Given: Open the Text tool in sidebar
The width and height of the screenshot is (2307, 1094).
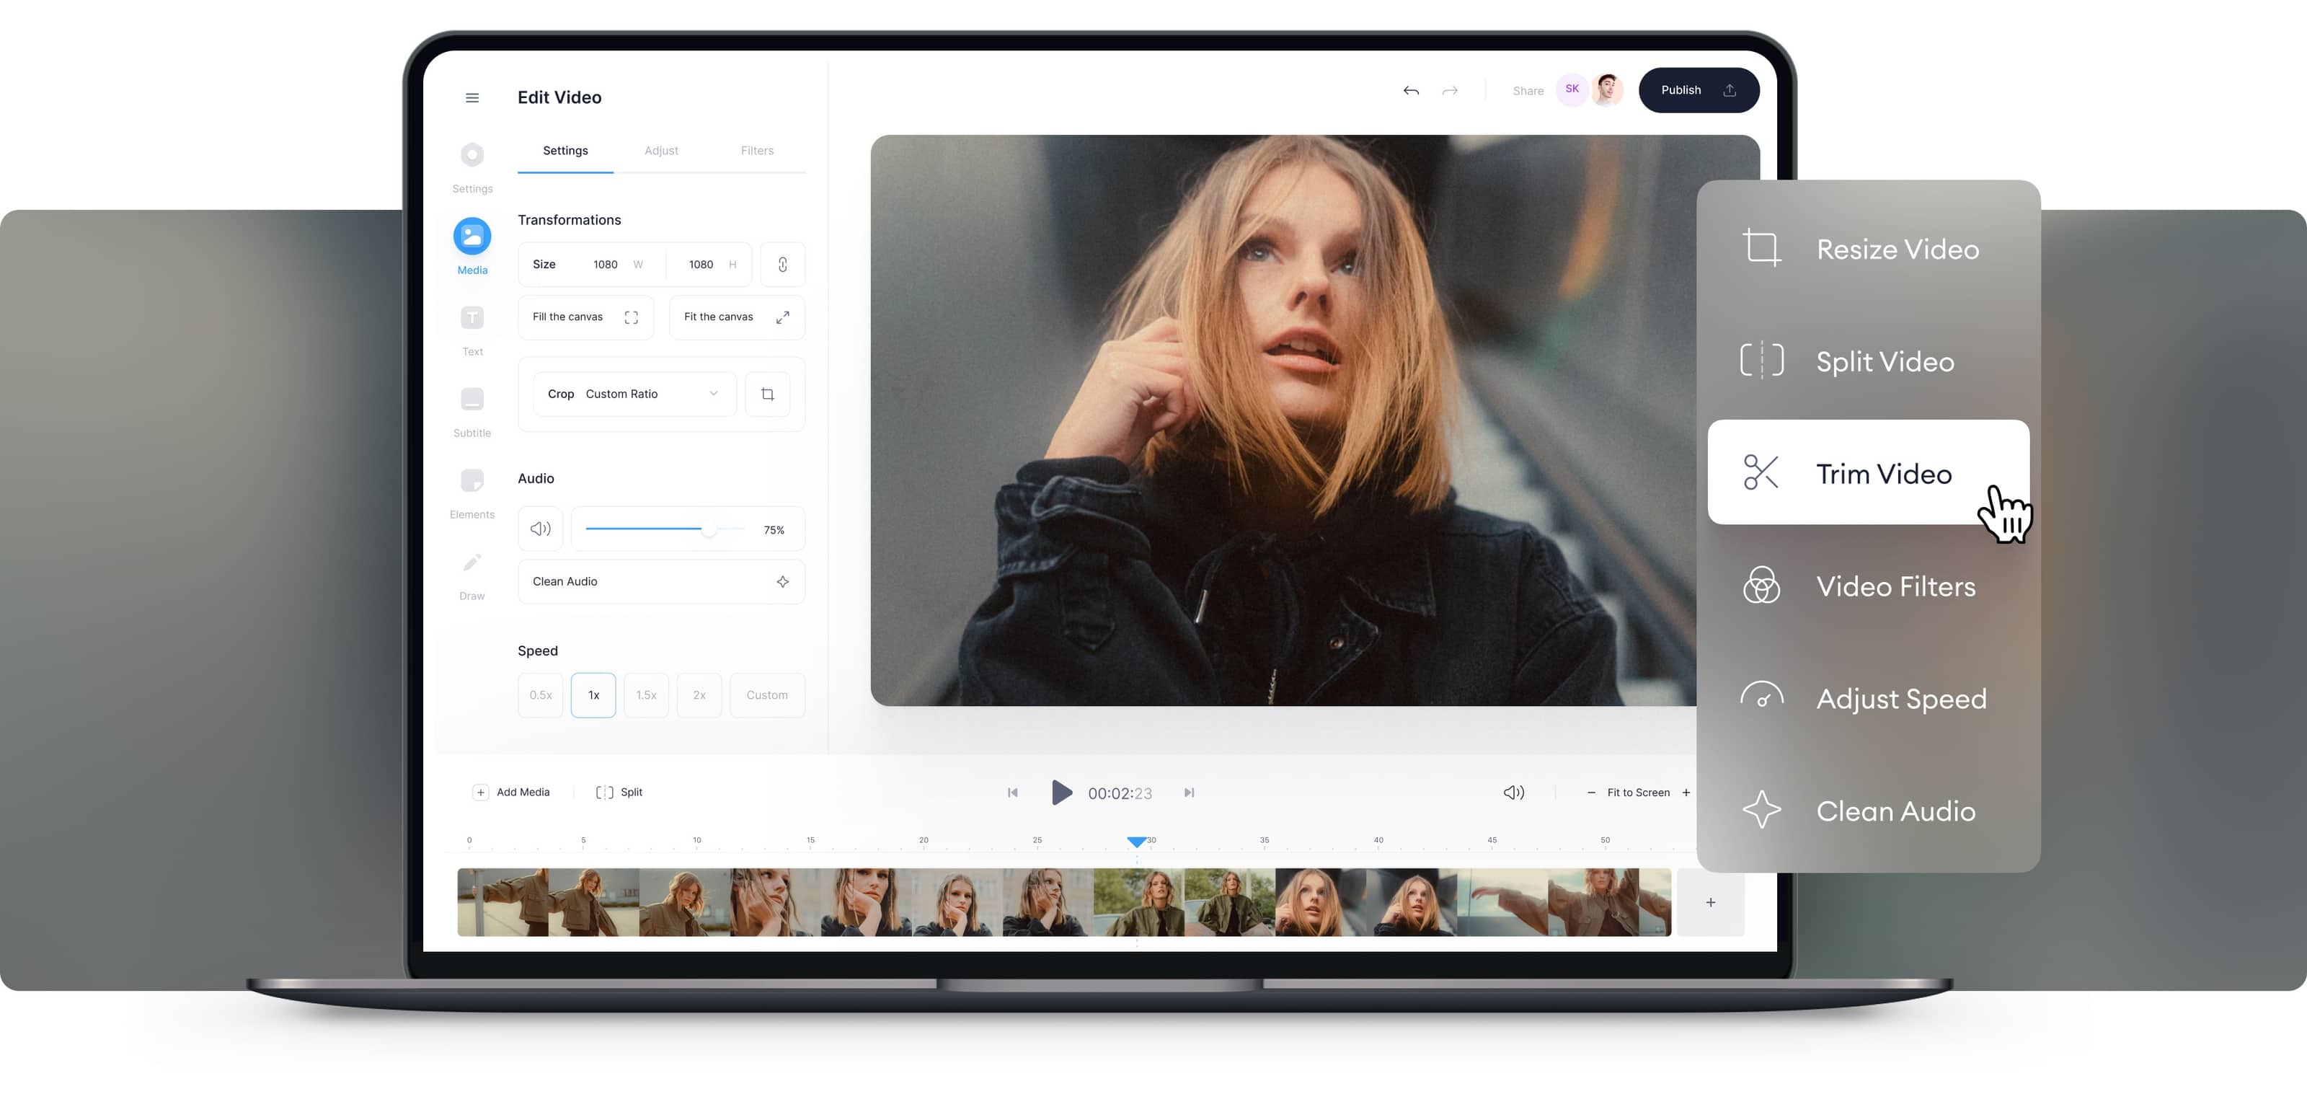Looking at the screenshot, I should pyautogui.click(x=472, y=318).
